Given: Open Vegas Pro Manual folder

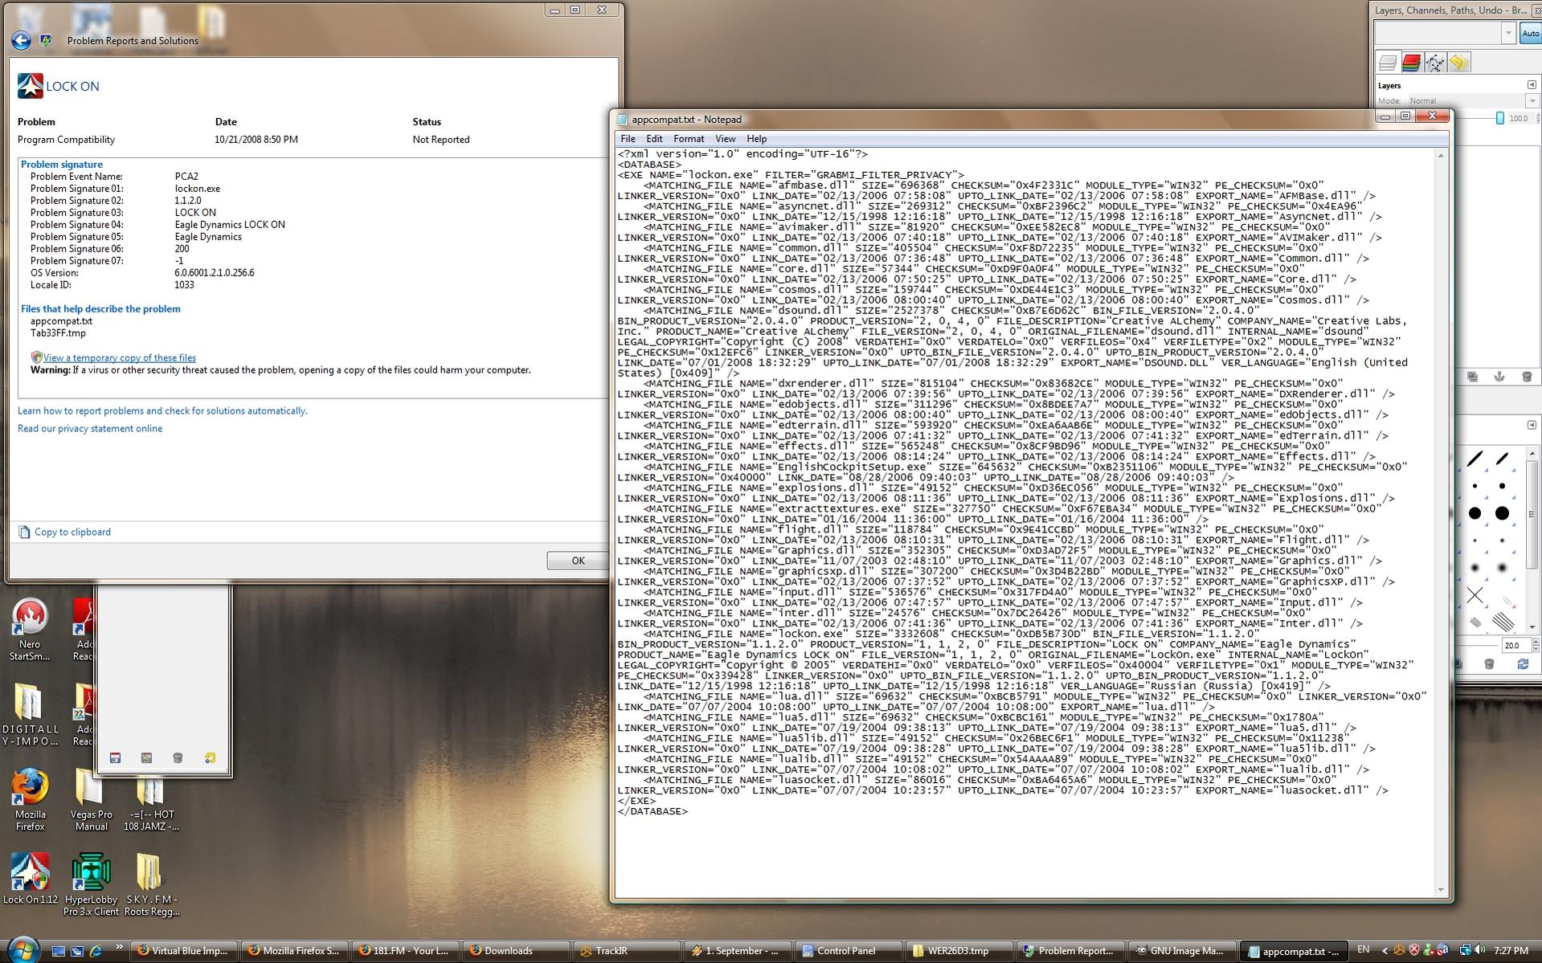Looking at the screenshot, I should point(91,800).
